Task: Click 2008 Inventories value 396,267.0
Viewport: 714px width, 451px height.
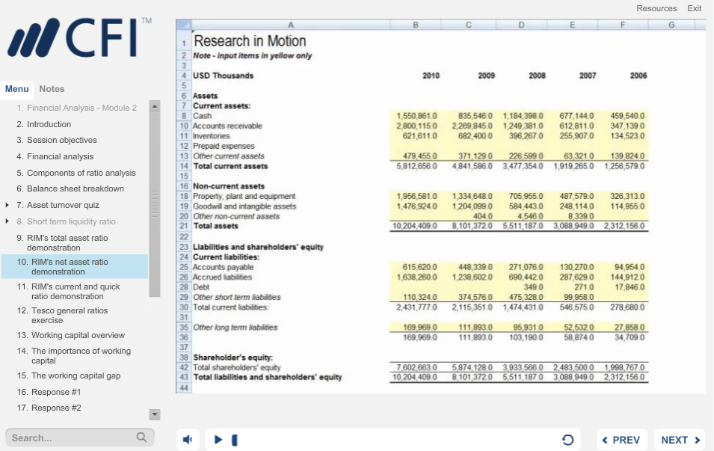Action: pos(526,136)
